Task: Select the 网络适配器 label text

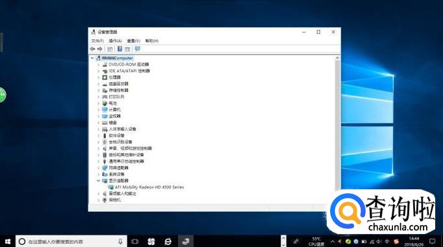Action: coord(118,168)
